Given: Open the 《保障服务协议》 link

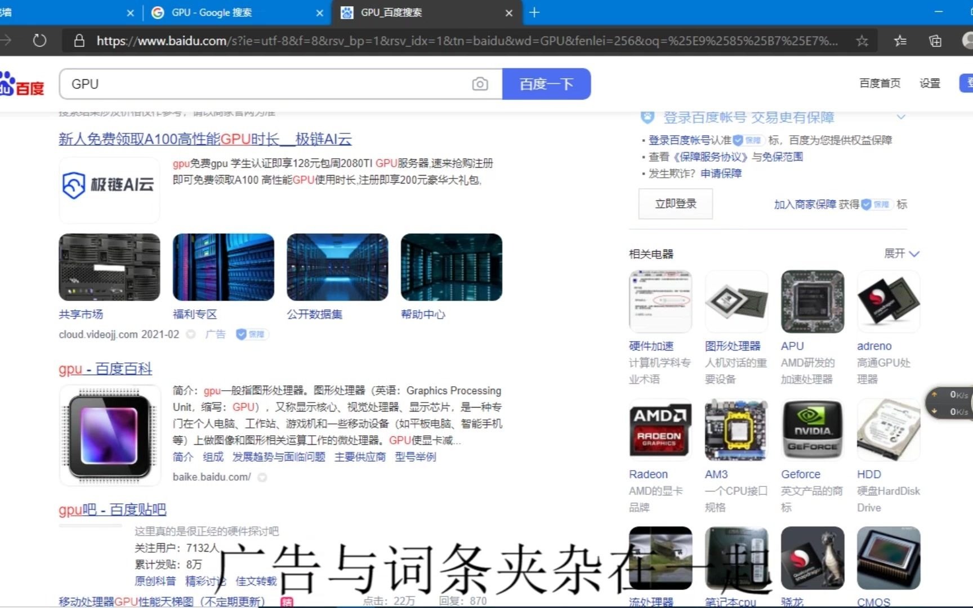Looking at the screenshot, I should (710, 157).
